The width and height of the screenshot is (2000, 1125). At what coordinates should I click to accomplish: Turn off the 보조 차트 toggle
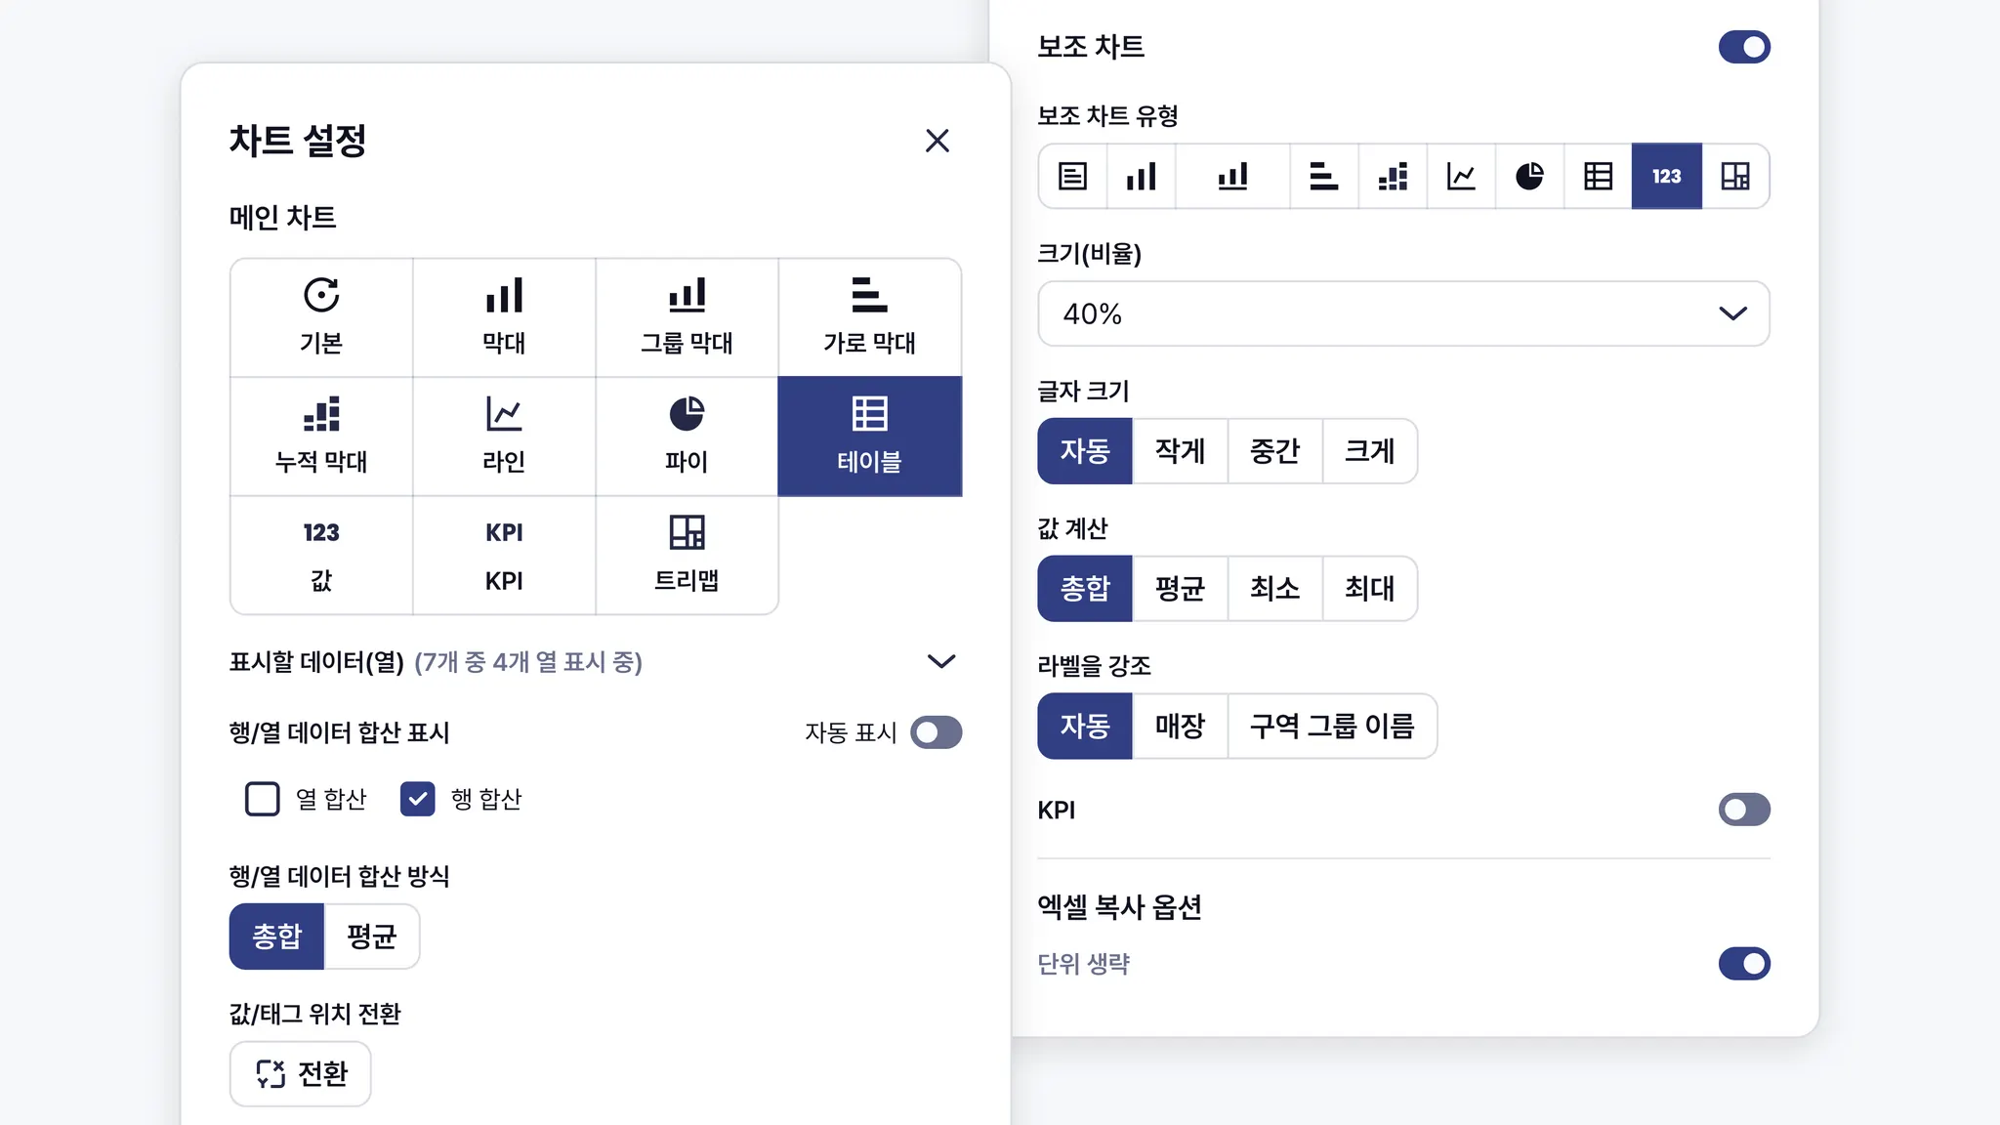click(x=1744, y=47)
